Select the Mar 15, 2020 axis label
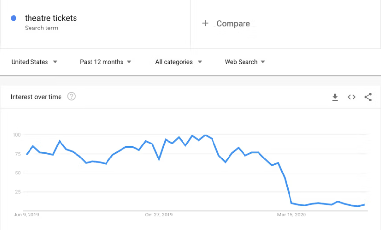Screen dimensions: 381x230 click(291, 215)
